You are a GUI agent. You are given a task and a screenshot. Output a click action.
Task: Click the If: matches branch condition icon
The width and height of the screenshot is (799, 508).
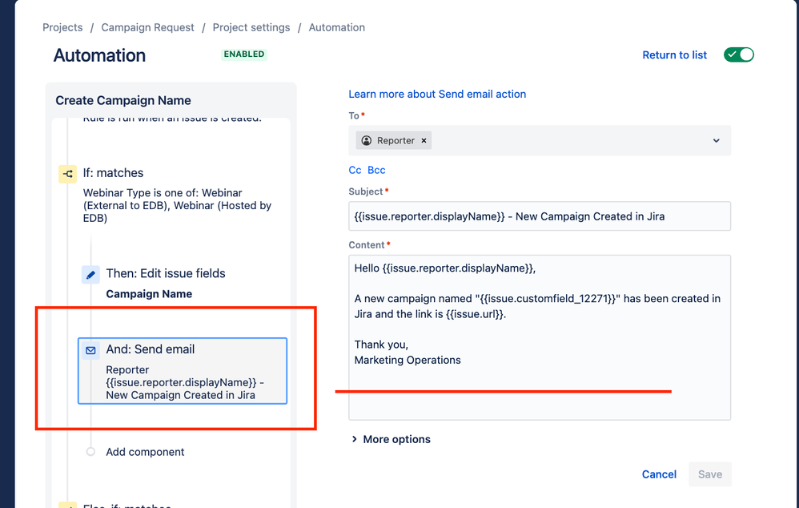pos(68,174)
